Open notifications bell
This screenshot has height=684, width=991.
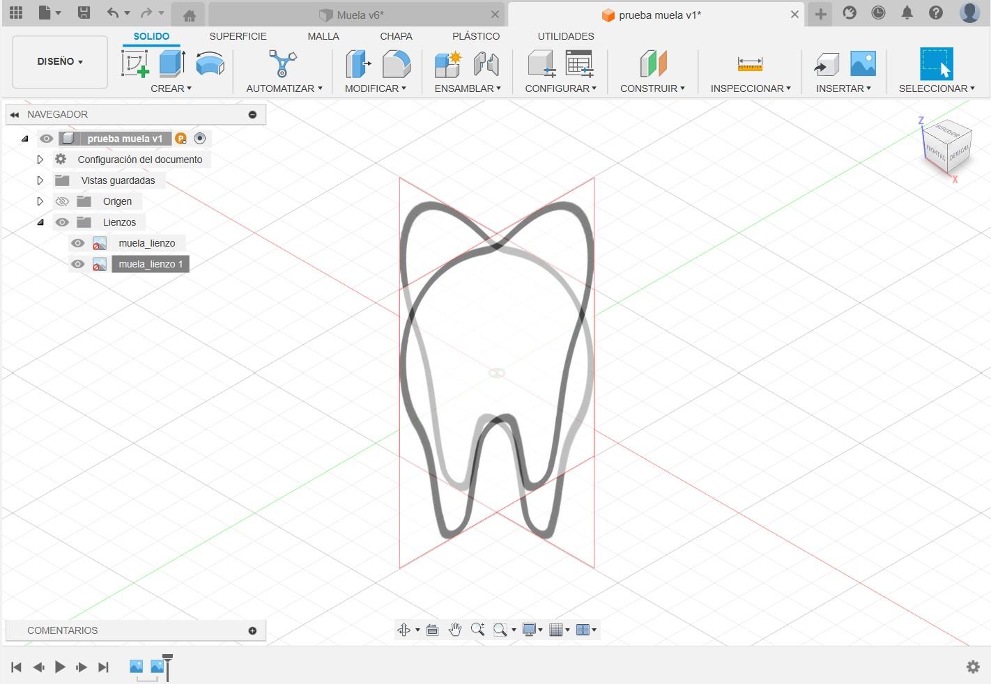pyautogui.click(x=907, y=13)
